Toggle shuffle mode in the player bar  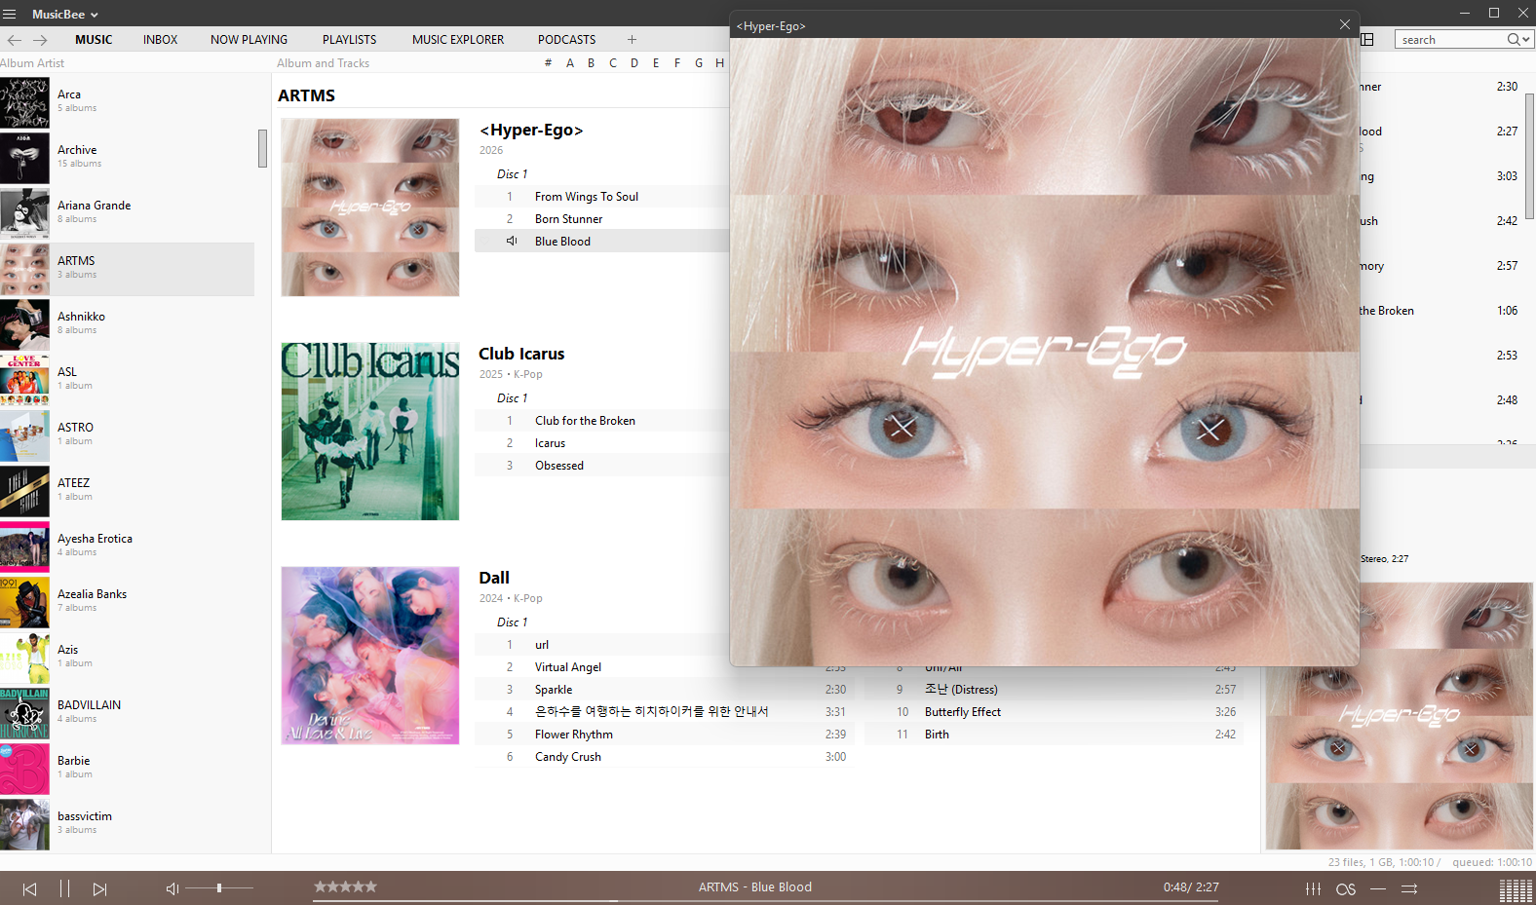[1409, 888]
